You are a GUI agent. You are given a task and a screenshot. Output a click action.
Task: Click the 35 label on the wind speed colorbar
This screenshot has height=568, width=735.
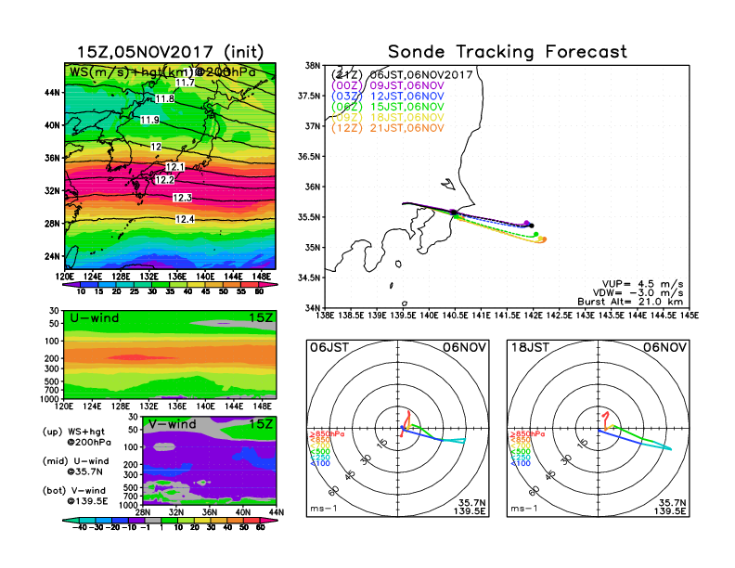[170, 291]
